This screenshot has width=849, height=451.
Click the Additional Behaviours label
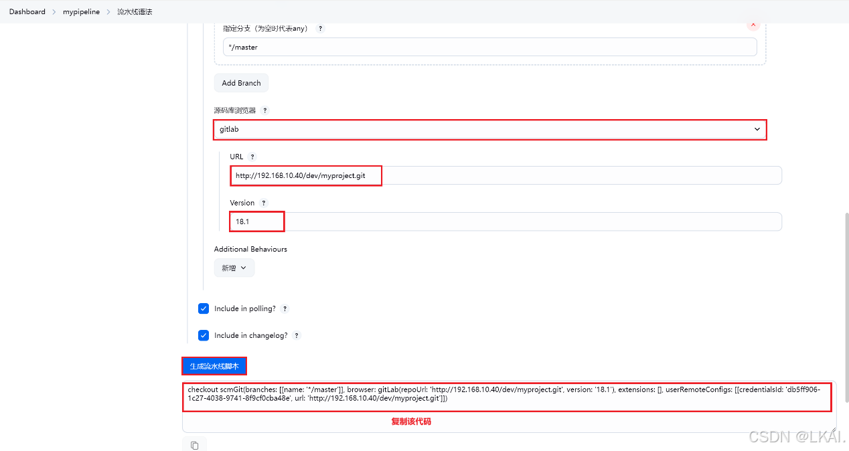click(250, 249)
